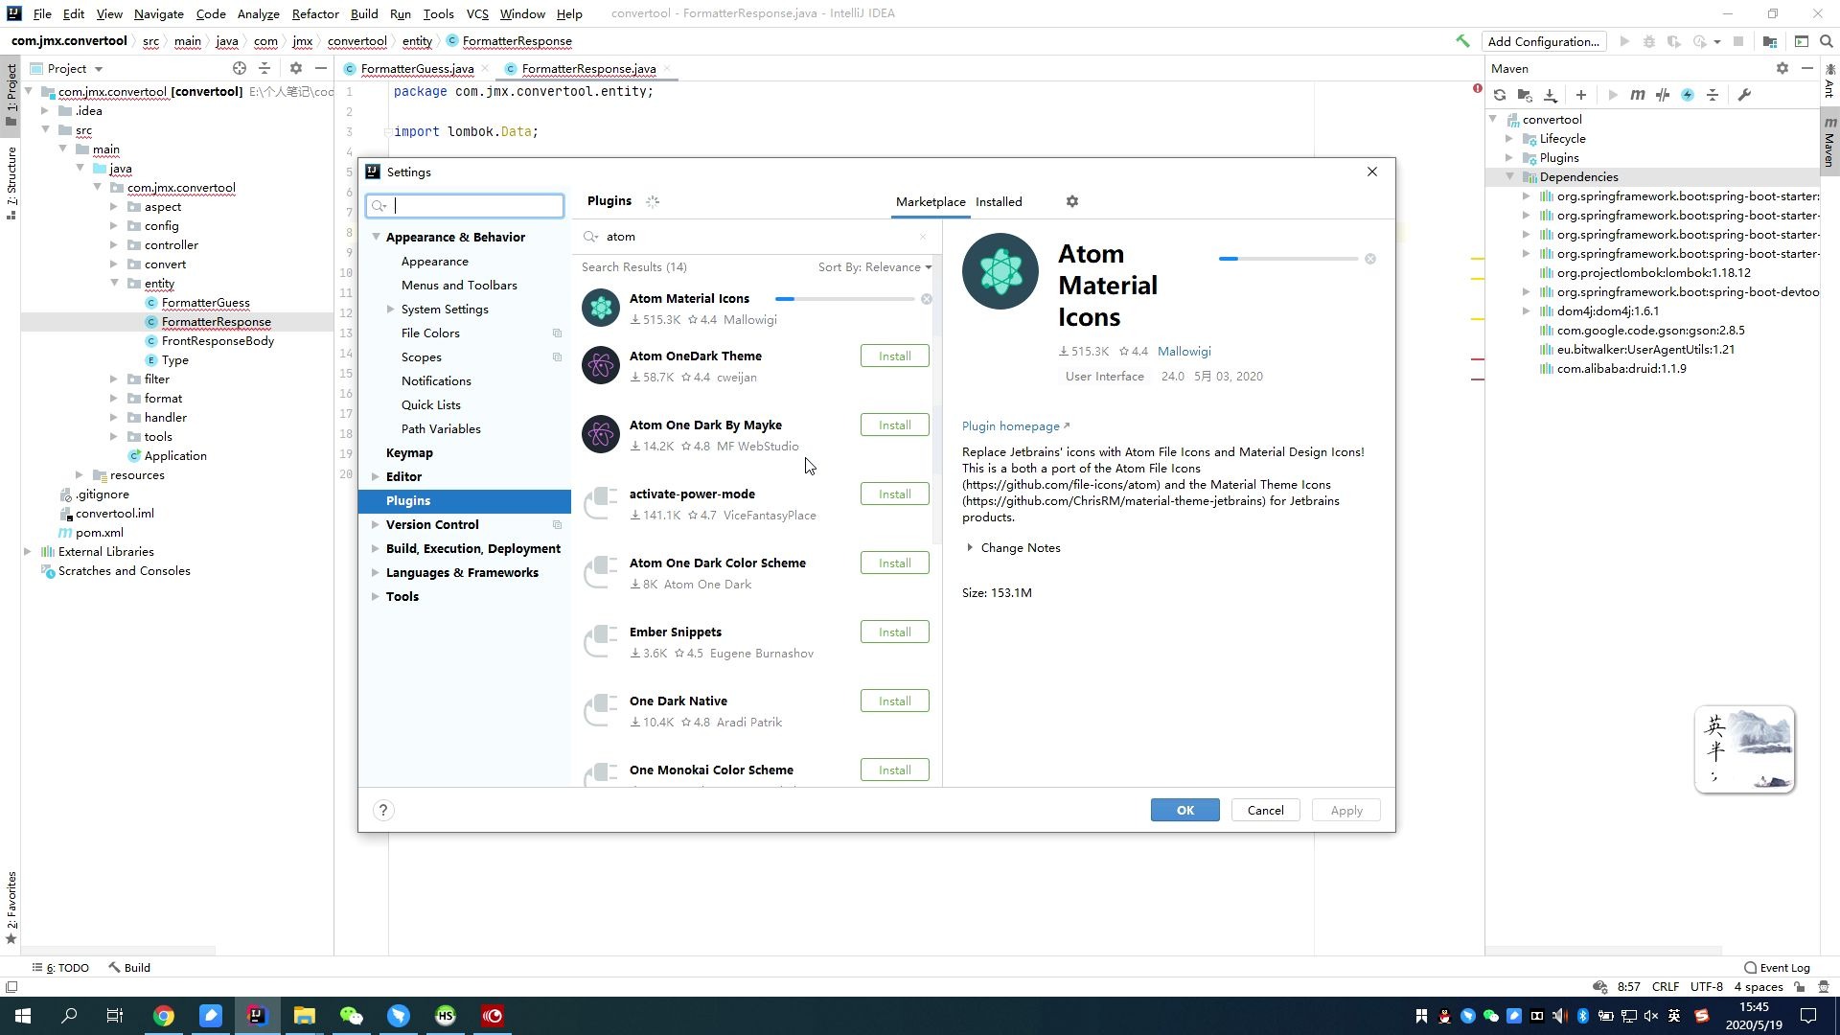Click the Settings search input field
Screen dimensions: 1840x1035
[x=474, y=206]
